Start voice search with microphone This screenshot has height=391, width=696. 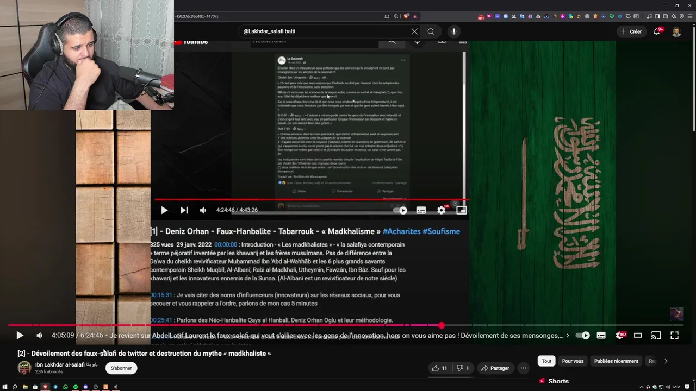453,31
